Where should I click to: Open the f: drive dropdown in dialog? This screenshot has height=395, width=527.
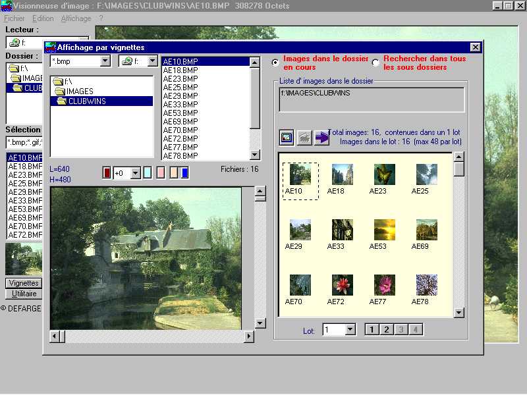(152, 61)
